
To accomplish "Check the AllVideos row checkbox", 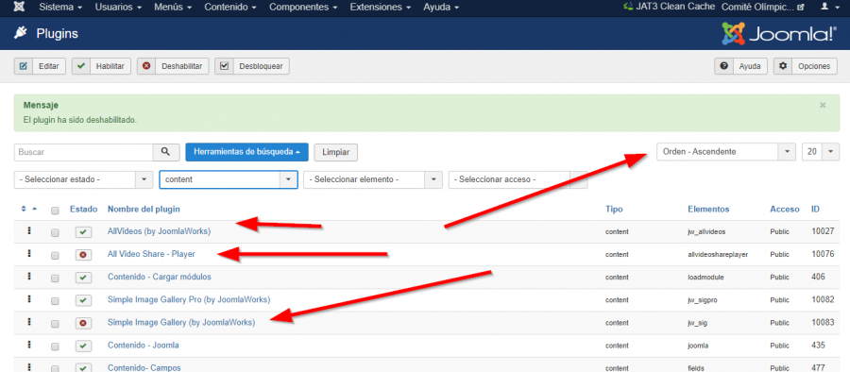I will 55,232.
